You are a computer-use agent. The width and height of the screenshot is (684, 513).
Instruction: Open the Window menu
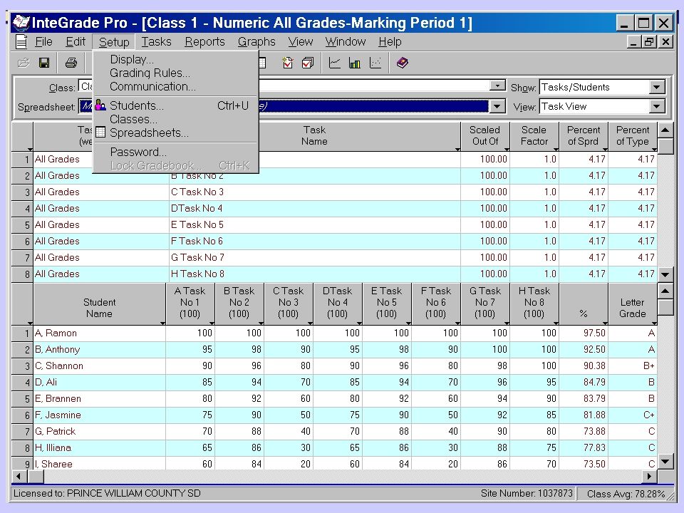[x=346, y=42]
